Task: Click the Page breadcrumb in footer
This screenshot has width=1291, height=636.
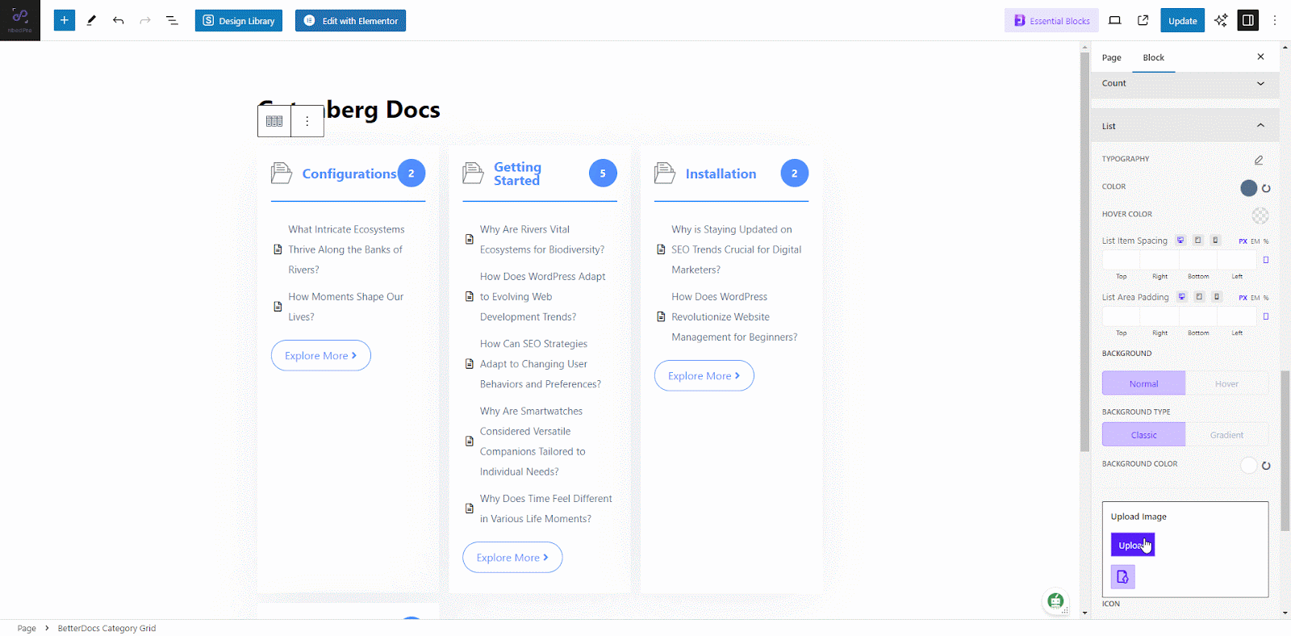Action: click(x=27, y=628)
